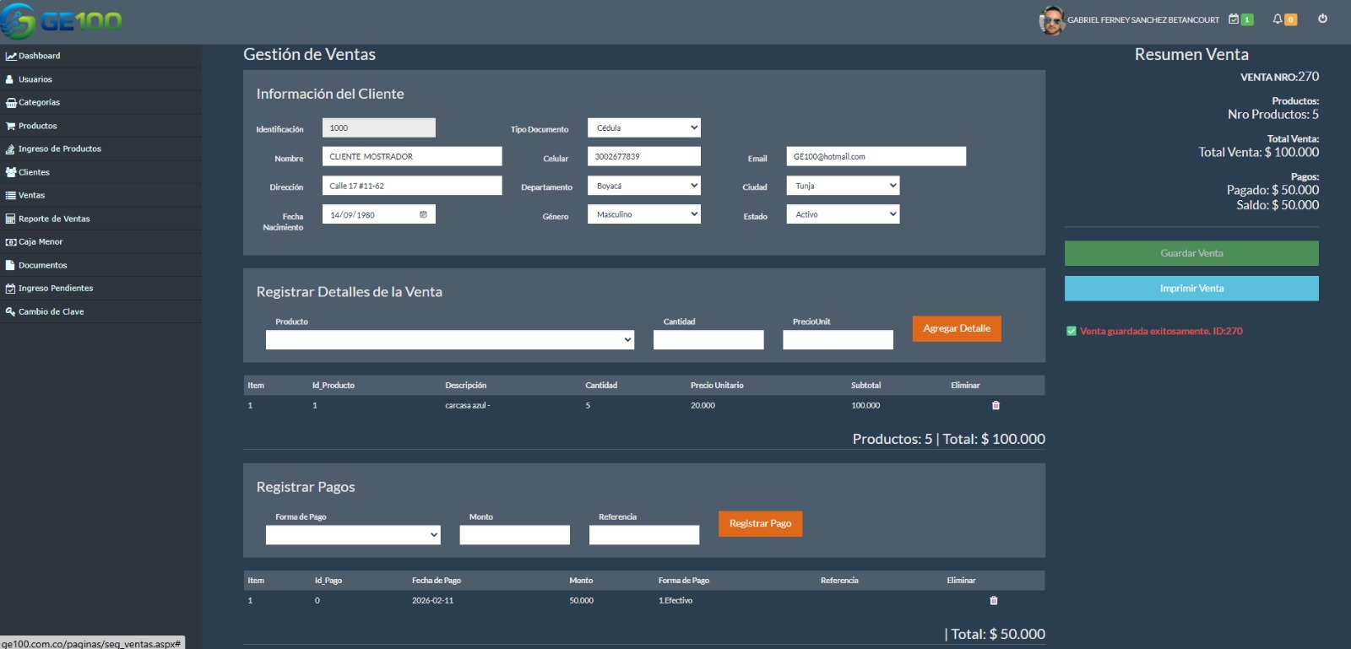
Task: Click the Imprimir Venta button
Action: pos(1191,289)
